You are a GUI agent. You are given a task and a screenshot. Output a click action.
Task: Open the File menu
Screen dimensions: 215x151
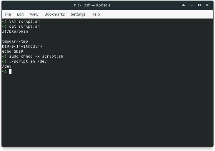[x=8, y=14]
